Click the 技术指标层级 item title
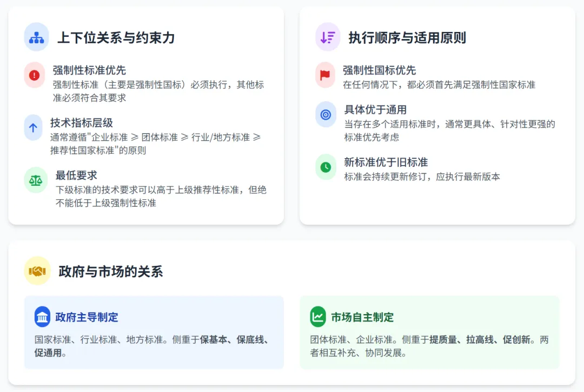The image size is (584, 392). point(81,123)
